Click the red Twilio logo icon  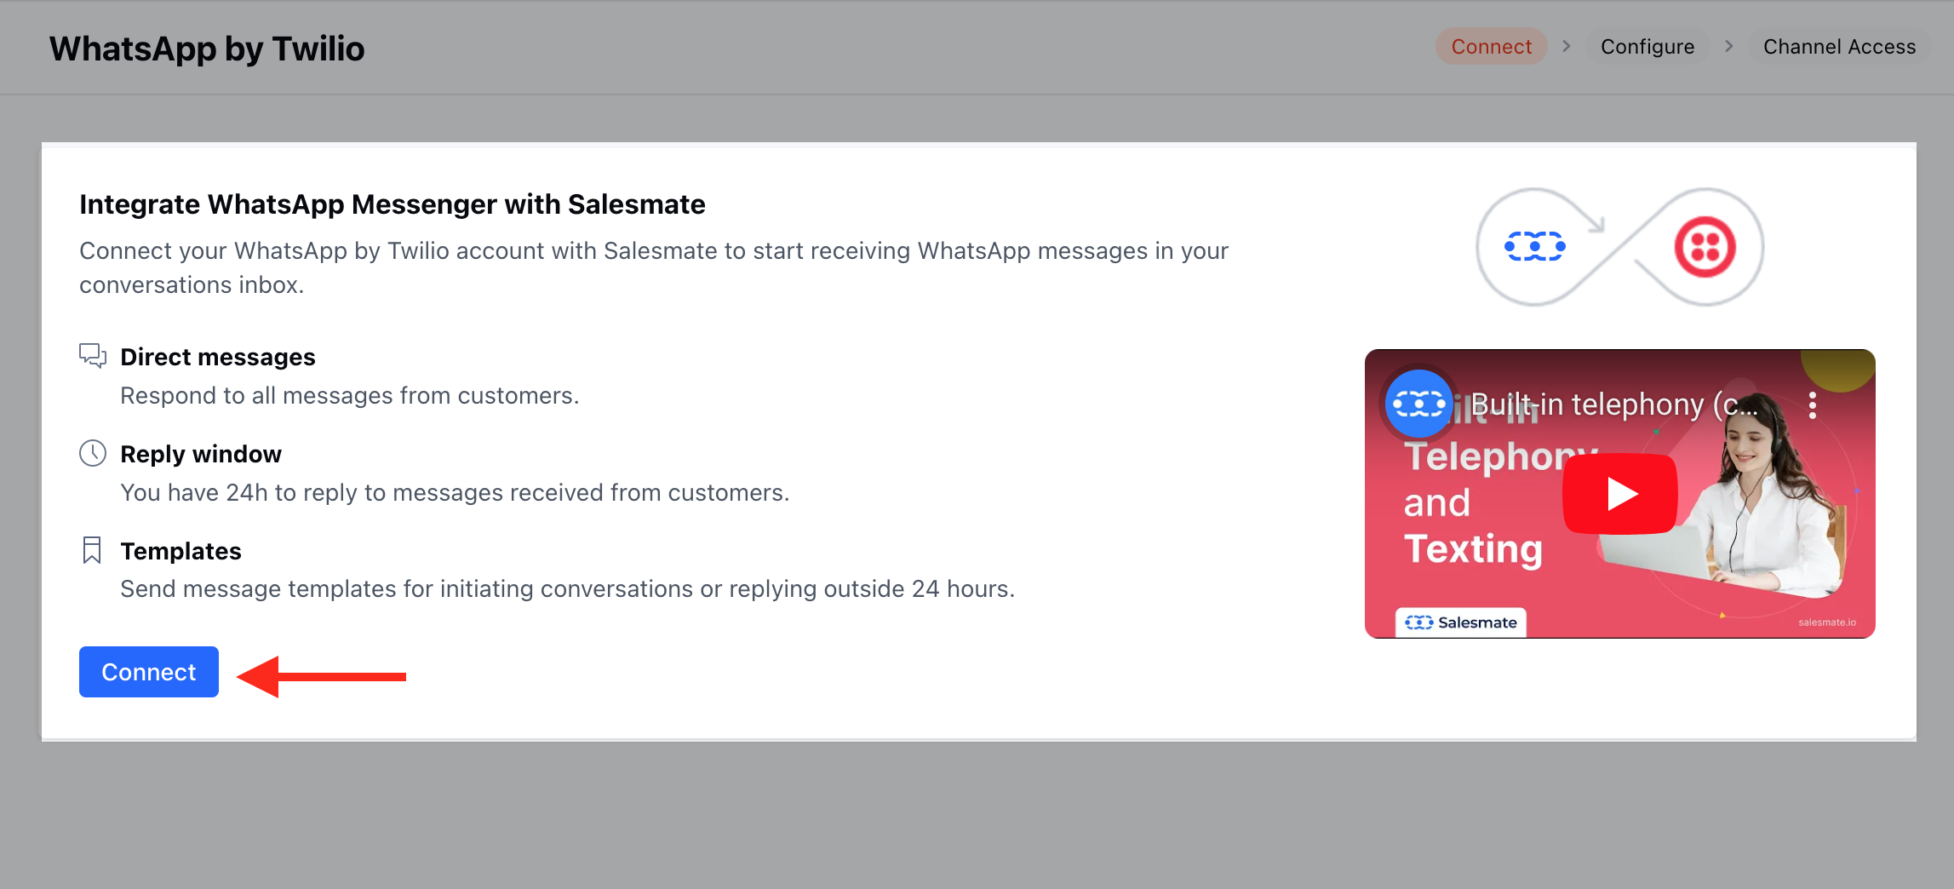pyautogui.click(x=1705, y=247)
